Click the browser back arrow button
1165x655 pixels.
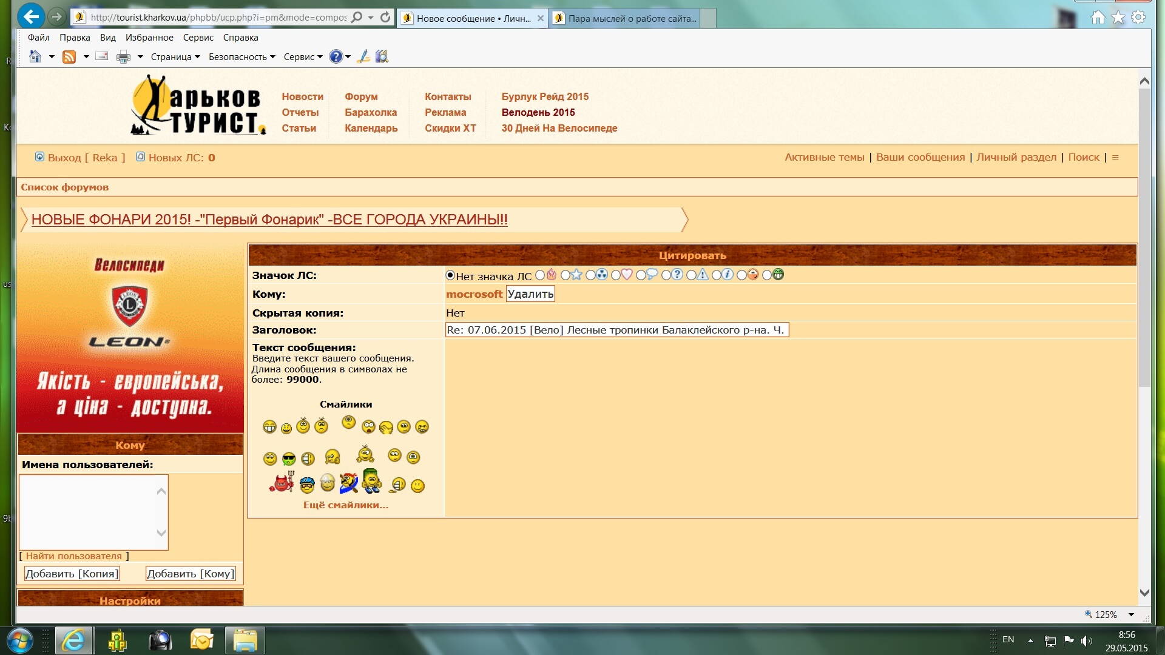coord(31,16)
